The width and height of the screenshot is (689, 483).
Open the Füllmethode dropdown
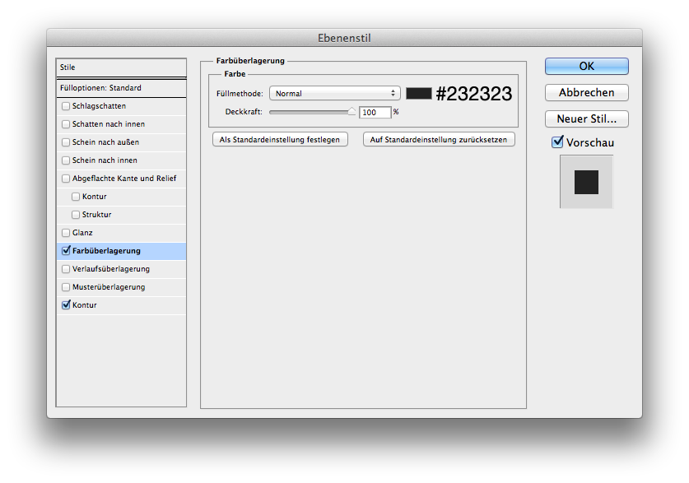334,94
